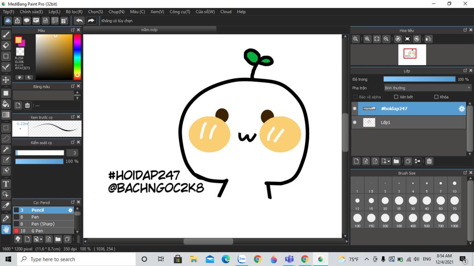Open the Lớp(L) menu
This screenshot has width=474, height=266.
55,12
